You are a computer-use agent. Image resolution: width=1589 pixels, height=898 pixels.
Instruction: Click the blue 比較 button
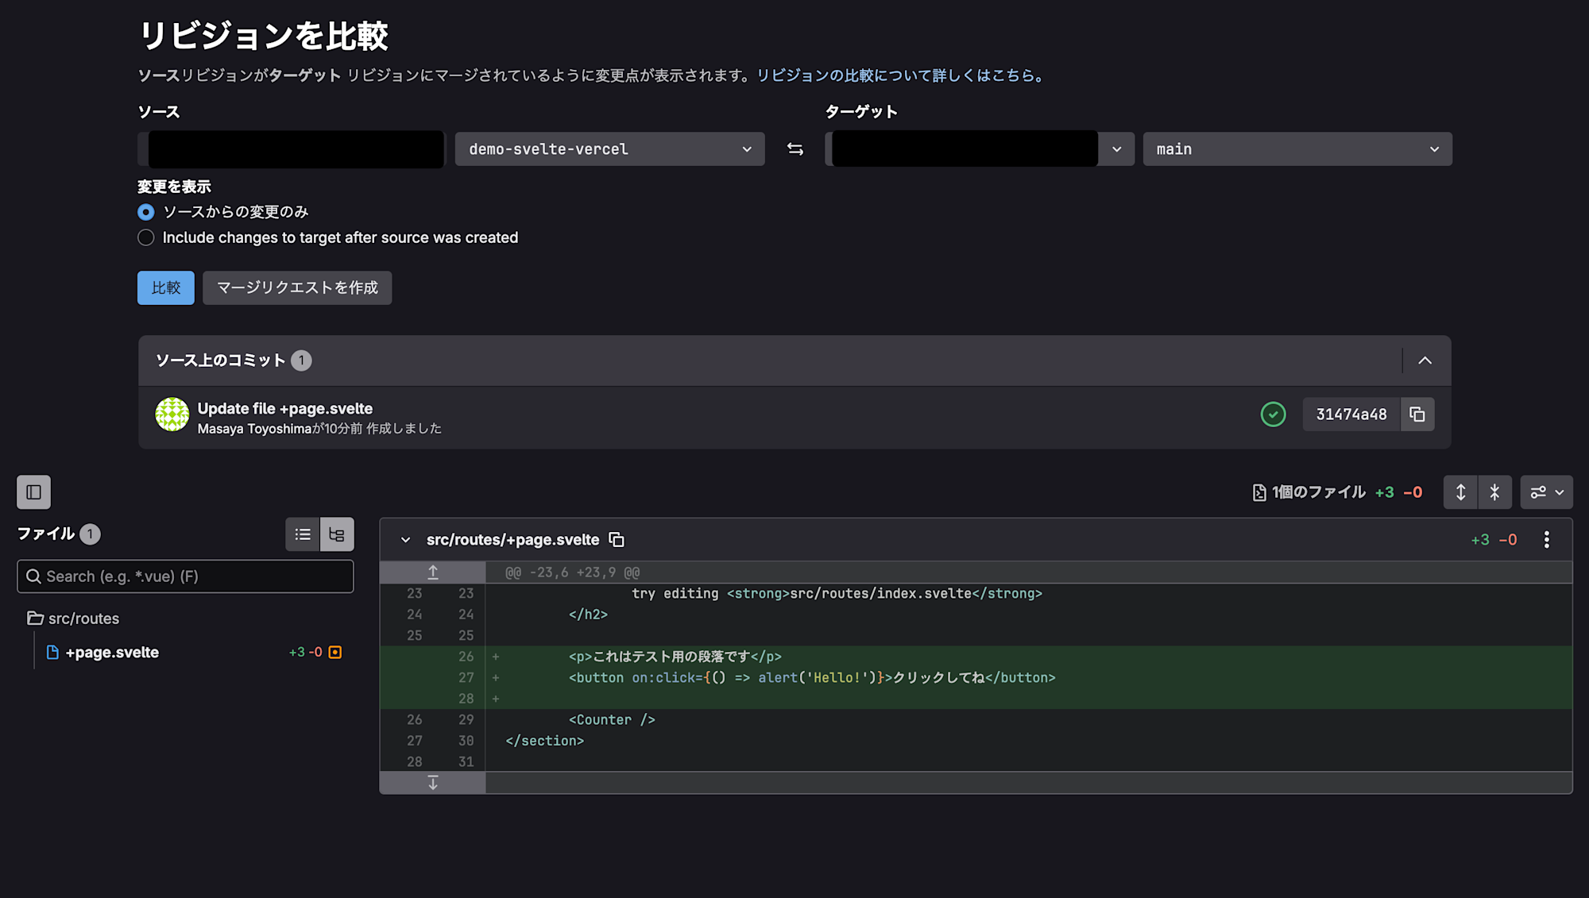[165, 287]
